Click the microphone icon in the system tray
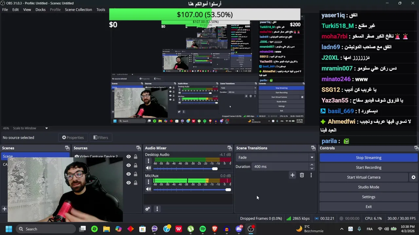Viewport: 419px width, 235px height. click(x=359, y=229)
